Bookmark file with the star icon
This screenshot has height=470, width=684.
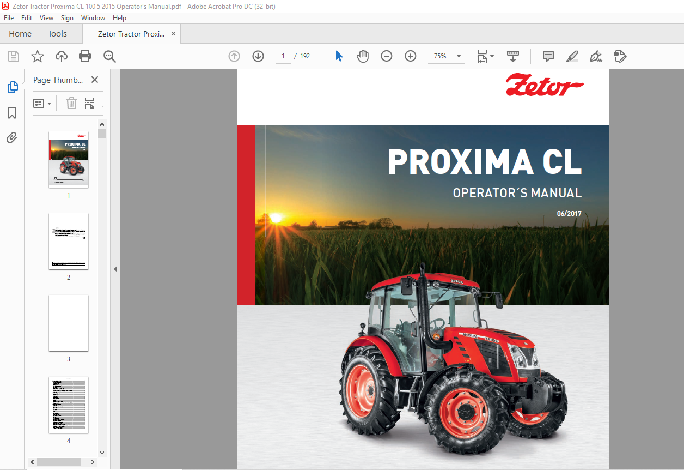[38, 56]
